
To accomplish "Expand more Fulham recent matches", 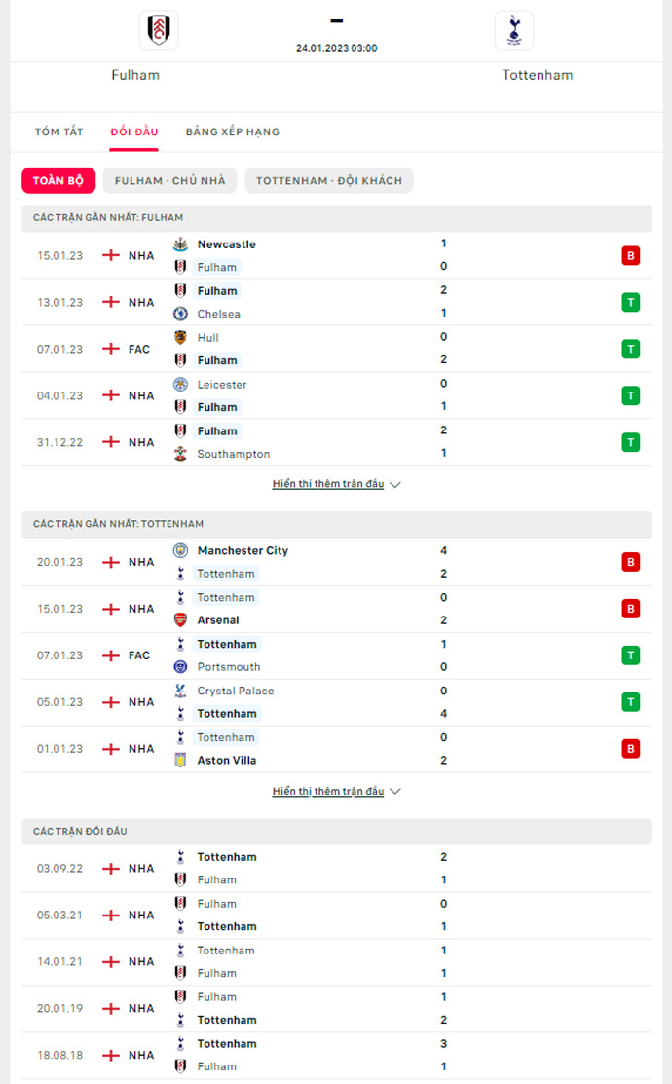I will (336, 484).
